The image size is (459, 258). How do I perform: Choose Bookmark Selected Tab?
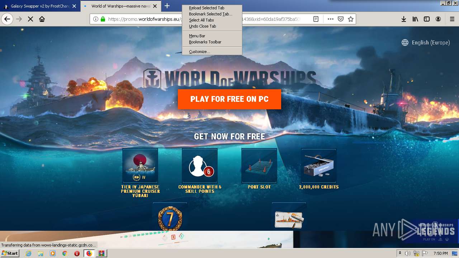tap(212, 14)
